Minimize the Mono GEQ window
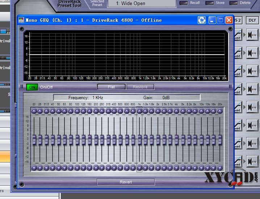 212,20
